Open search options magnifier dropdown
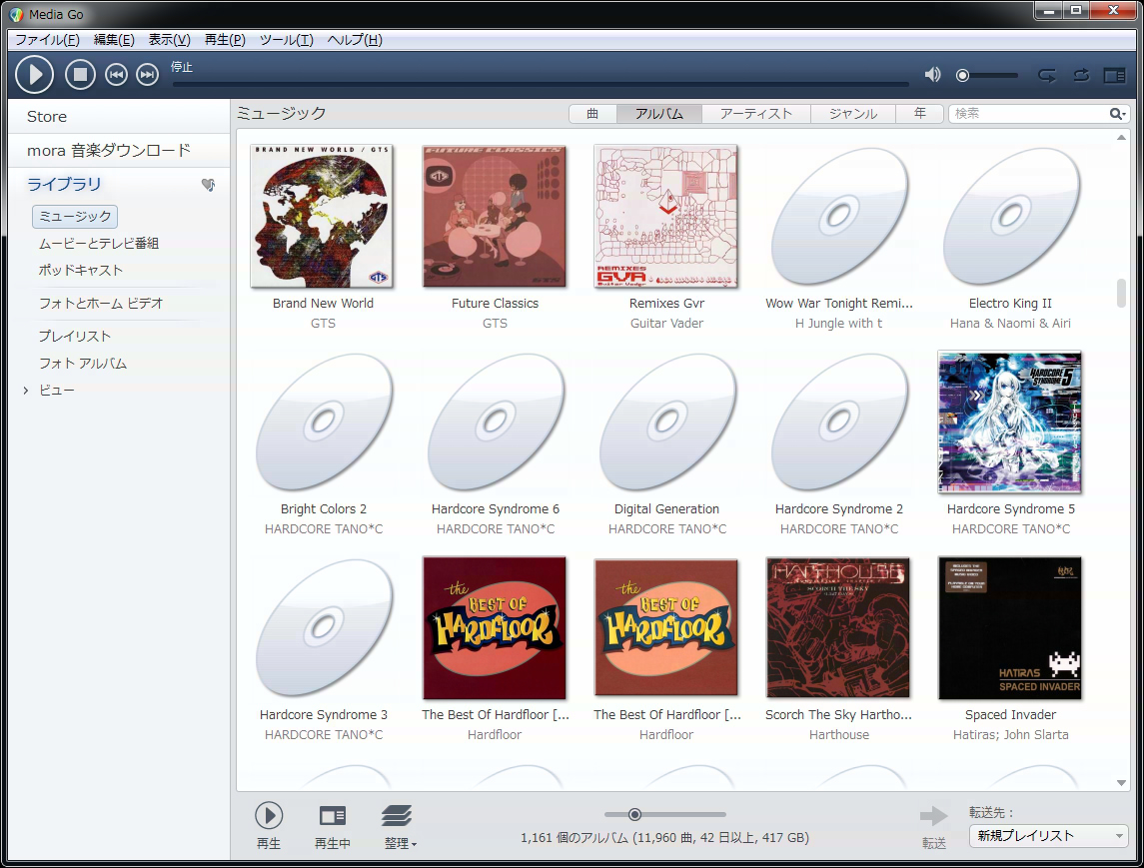The width and height of the screenshot is (1144, 868). (1118, 114)
